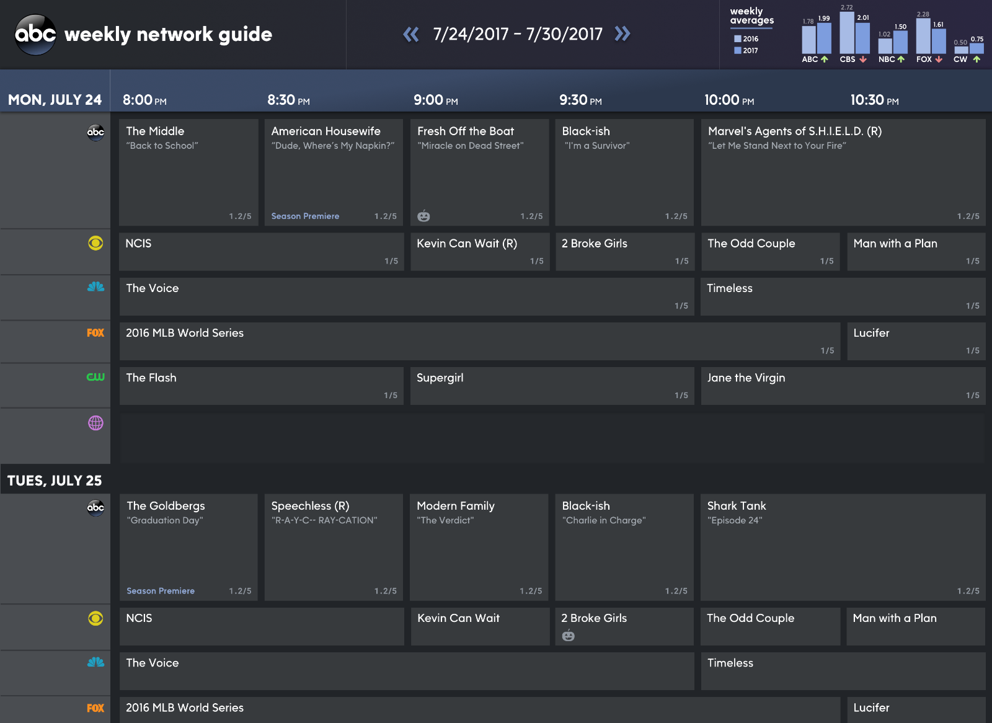Click CBS down arrow in weekly averages
Screen dimensions: 992x723
coord(863,60)
